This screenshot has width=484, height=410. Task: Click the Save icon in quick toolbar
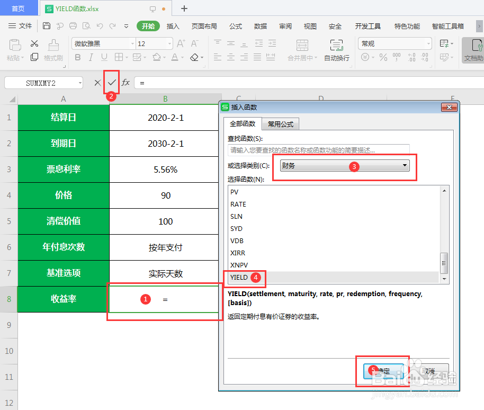point(47,25)
